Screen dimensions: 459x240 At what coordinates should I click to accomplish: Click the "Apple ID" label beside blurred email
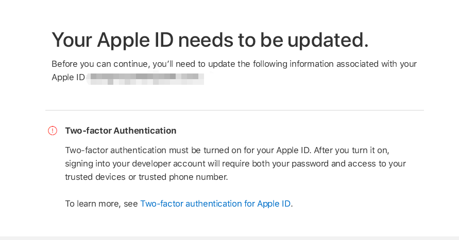coord(68,78)
